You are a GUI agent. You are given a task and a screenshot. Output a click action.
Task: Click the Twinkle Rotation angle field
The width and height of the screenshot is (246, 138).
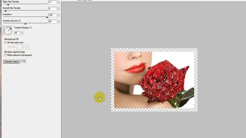[17, 33]
